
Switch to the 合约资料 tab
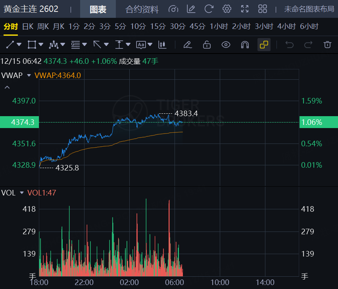(142, 10)
